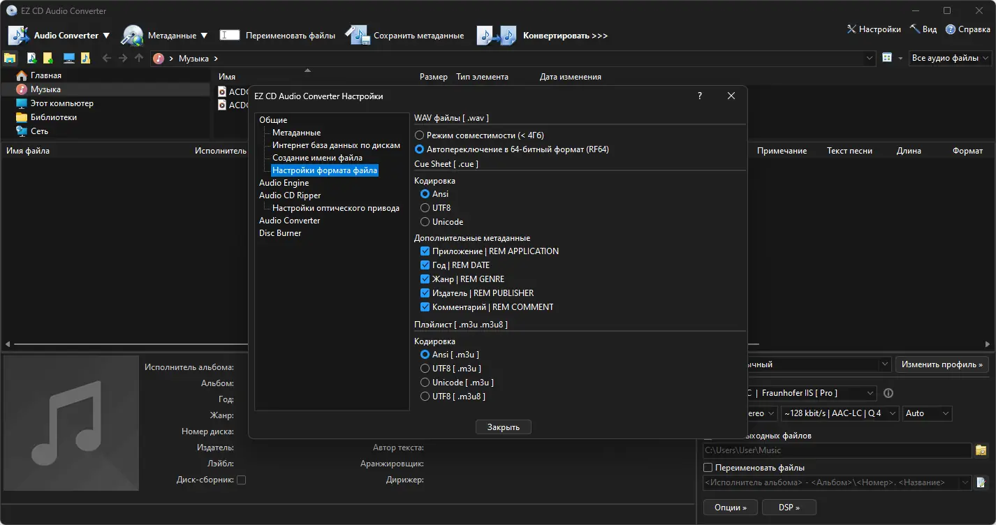Click the Метаданные disc icon in toolbar
996x525 pixels.
[133, 35]
